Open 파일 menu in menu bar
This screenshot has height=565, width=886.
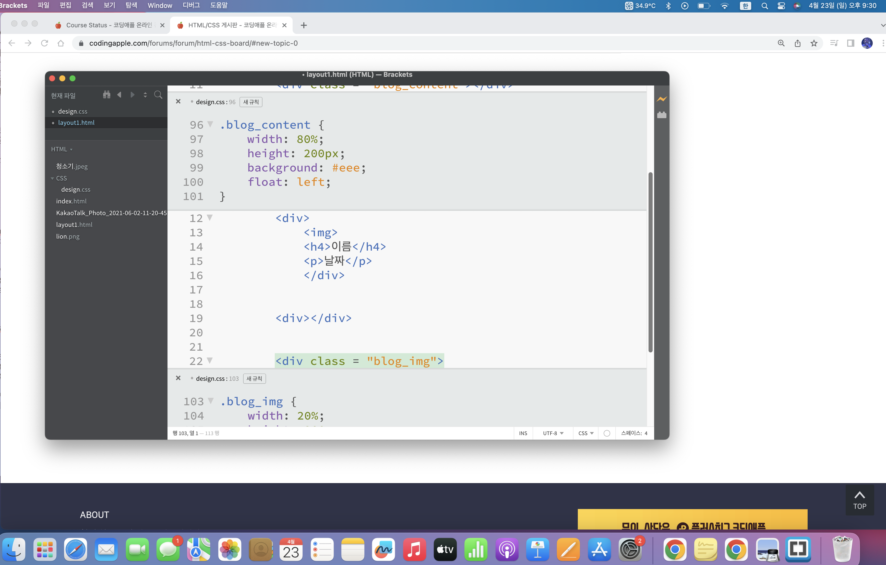pos(43,6)
